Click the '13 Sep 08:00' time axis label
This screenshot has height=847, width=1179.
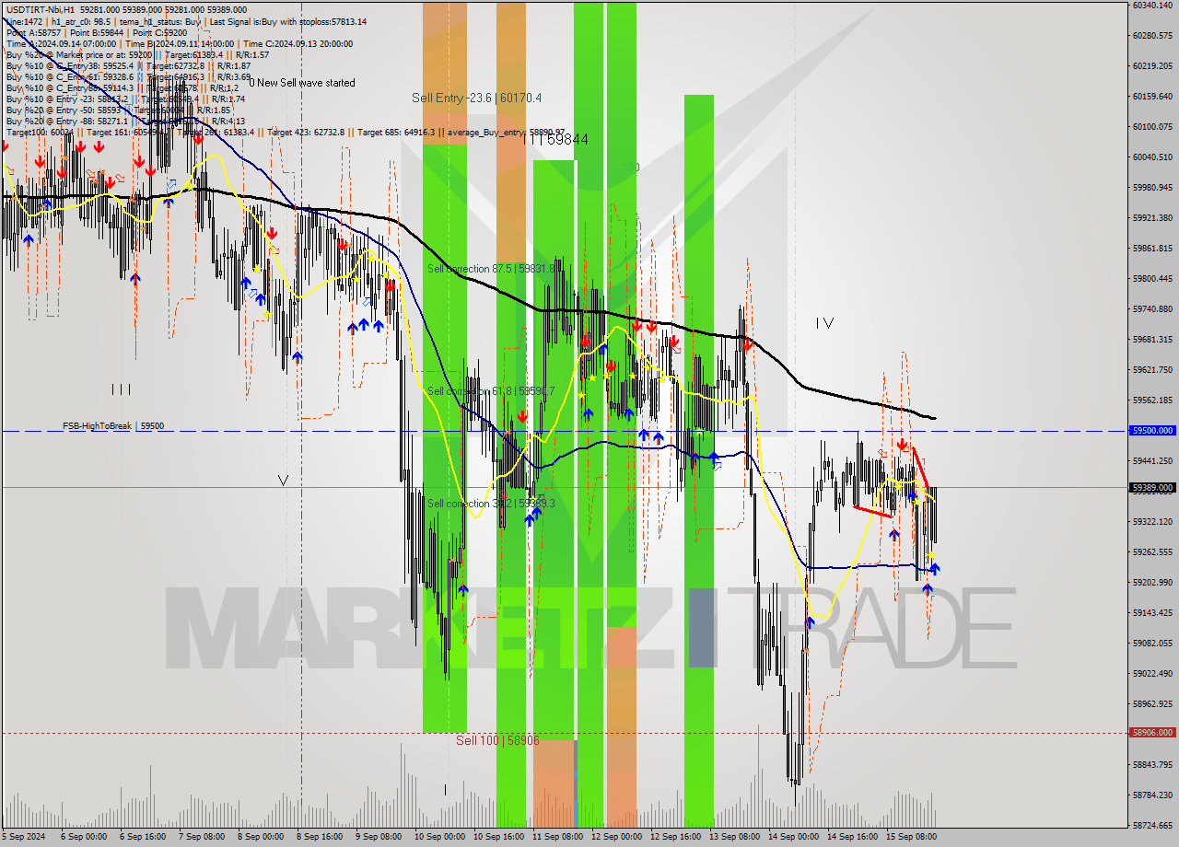[734, 837]
